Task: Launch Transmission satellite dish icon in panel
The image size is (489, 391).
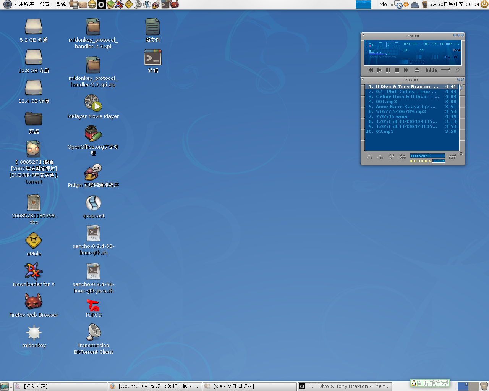Action: click(x=138, y=5)
